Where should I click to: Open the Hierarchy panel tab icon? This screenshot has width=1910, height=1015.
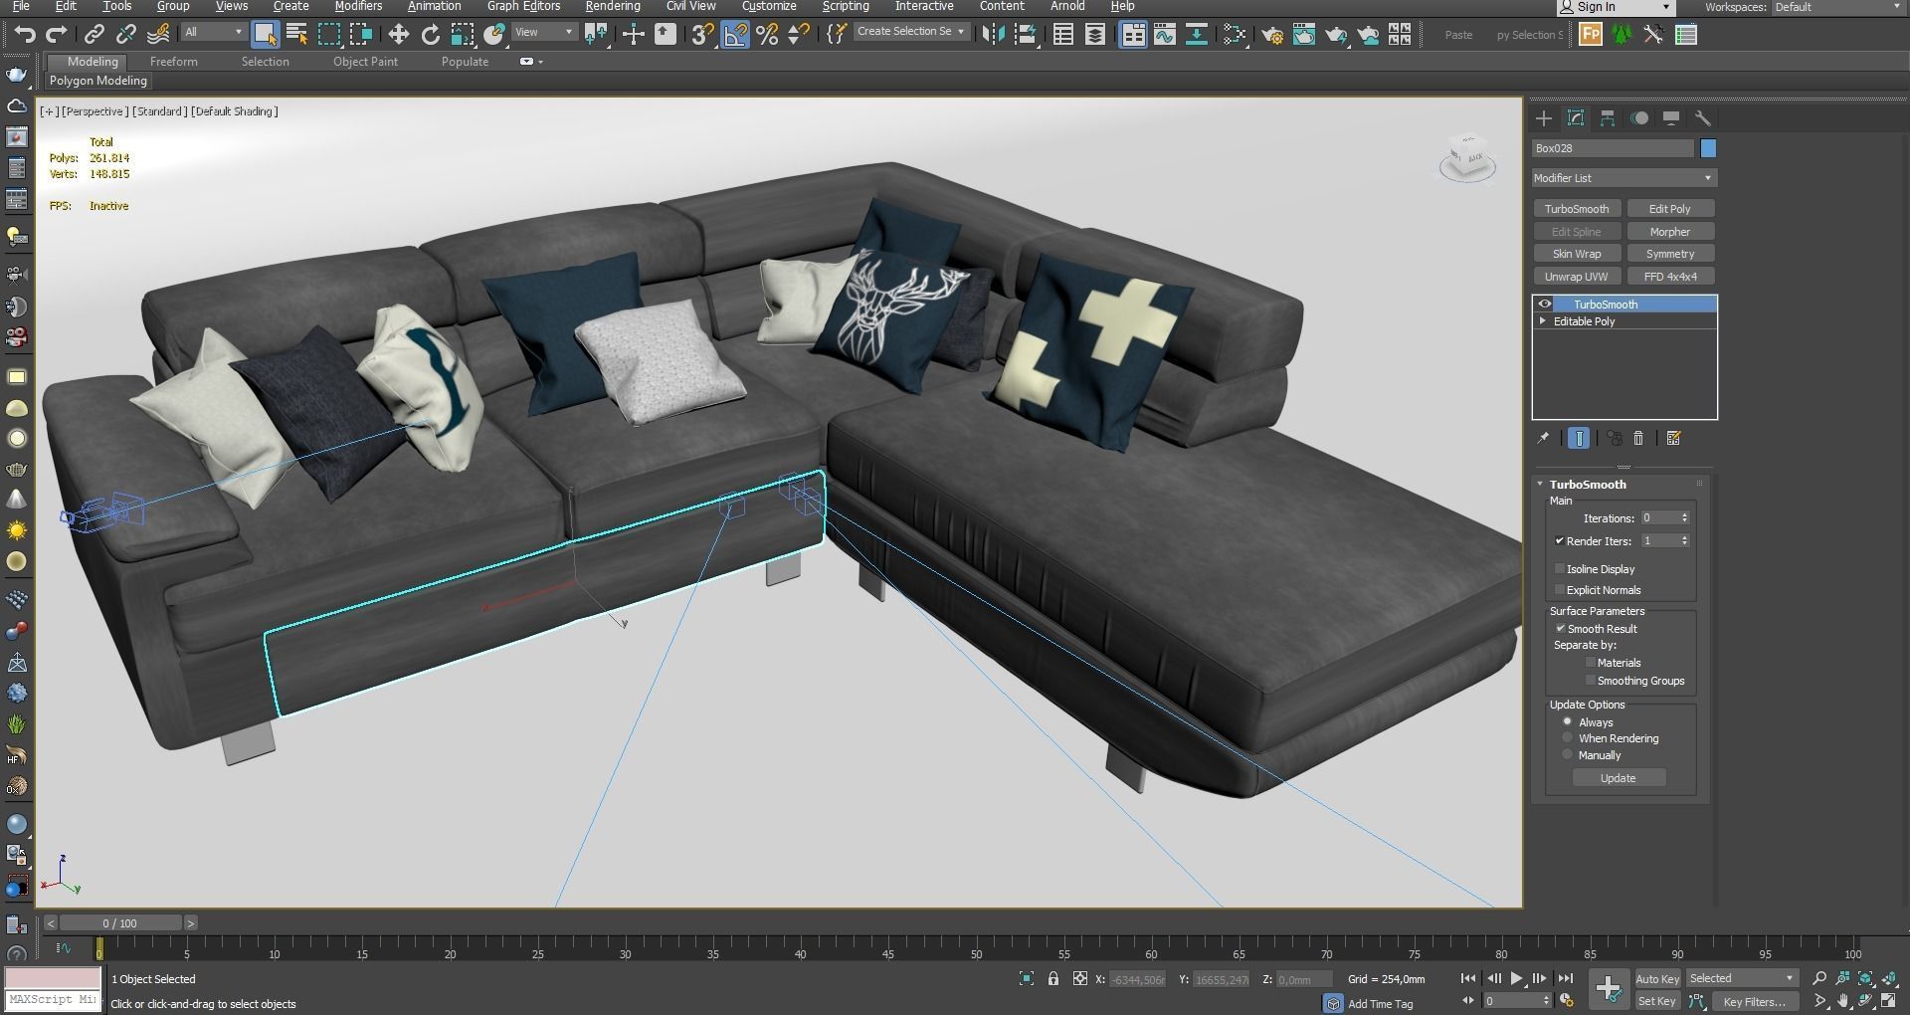pos(1608,118)
